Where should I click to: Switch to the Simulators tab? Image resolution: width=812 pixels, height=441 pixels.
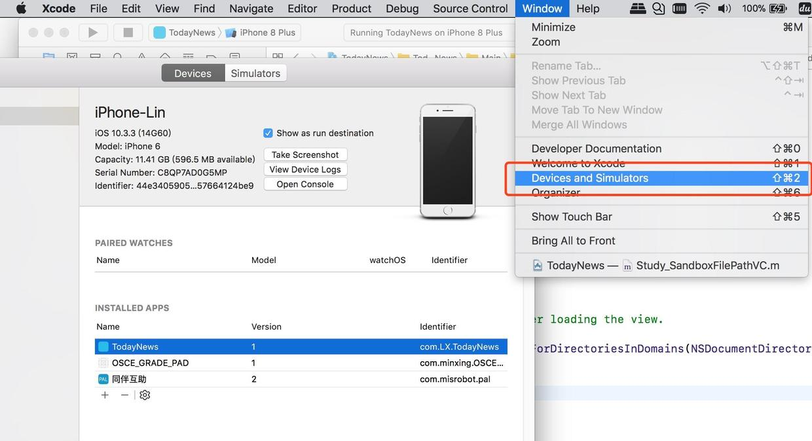pos(255,73)
